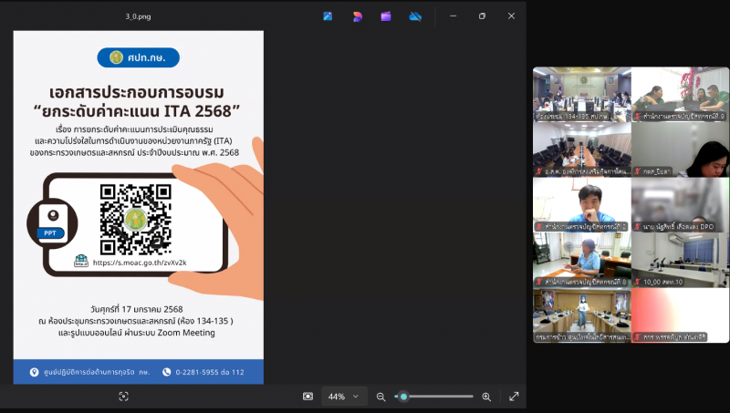Select the 10_00 สตท.10 video tile
730x413 pixels.
(680, 260)
